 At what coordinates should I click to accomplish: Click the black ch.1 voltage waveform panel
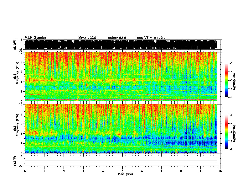(x=121, y=45)
